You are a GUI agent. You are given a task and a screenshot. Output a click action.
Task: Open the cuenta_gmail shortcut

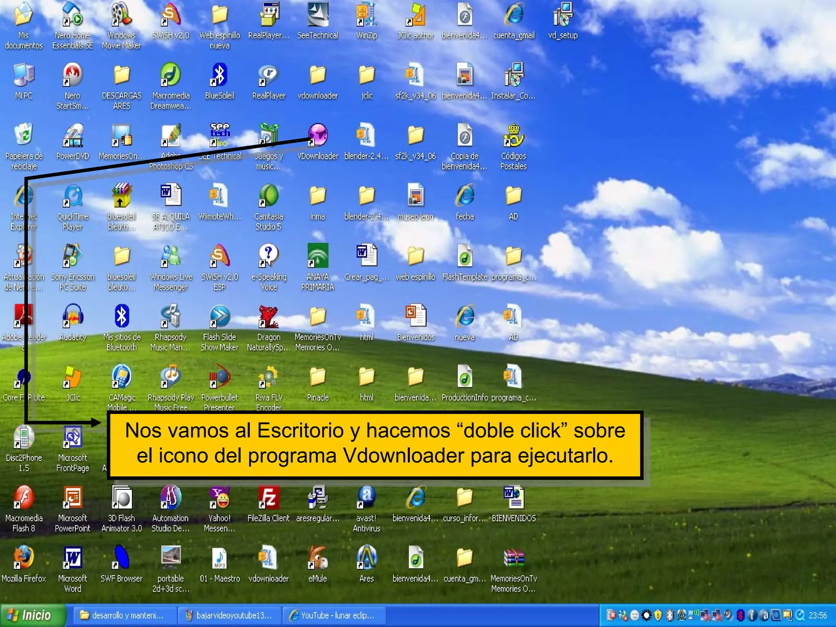coord(514,14)
